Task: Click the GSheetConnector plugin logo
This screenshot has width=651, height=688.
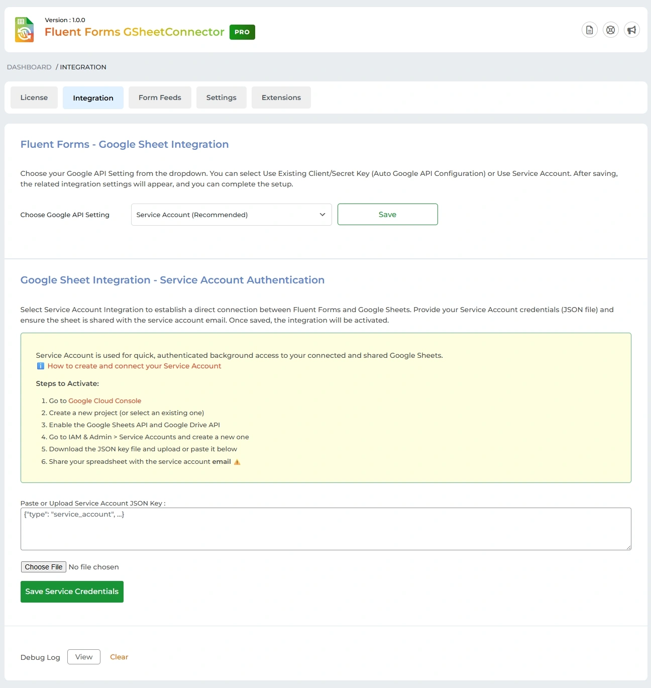Action: point(24,30)
